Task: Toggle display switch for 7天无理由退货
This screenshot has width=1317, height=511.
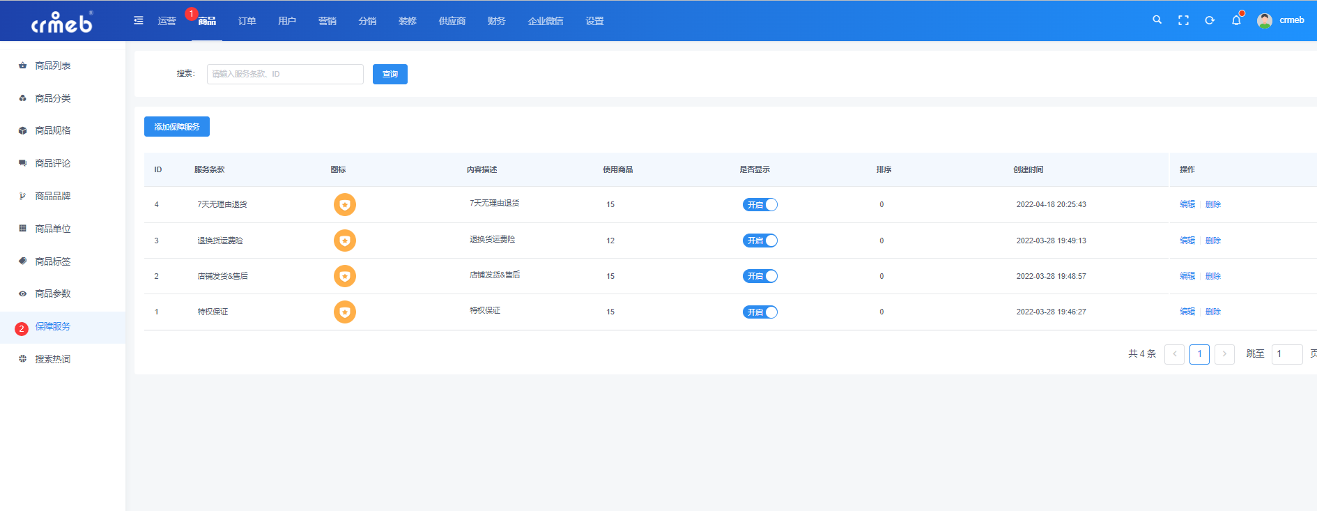Action: click(x=760, y=204)
